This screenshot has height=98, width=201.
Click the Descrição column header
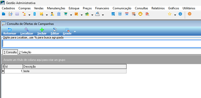pos(74,67)
